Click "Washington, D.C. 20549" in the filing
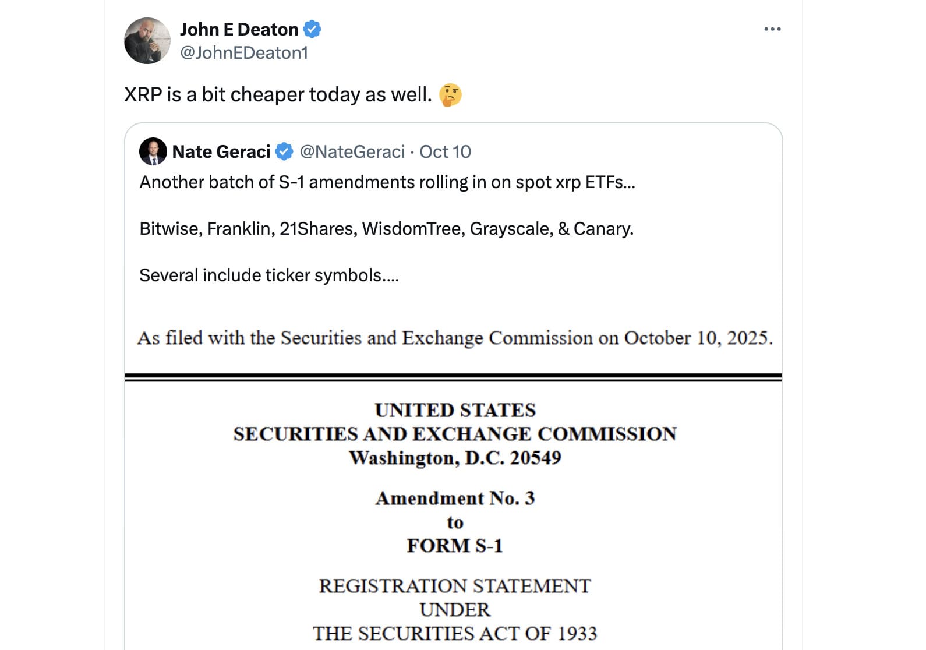Screen dimensions: 926x650 pyautogui.click(x=455, y=458)
